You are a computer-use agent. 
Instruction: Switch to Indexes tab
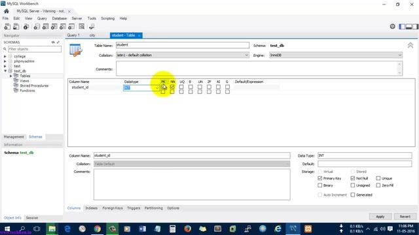pos(92,208)
